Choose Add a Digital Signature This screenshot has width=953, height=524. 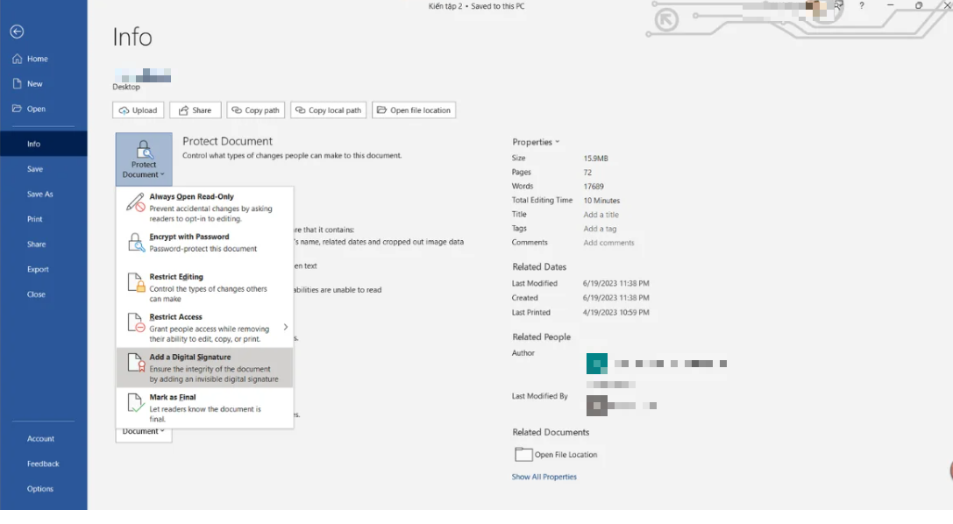point(205,367)
